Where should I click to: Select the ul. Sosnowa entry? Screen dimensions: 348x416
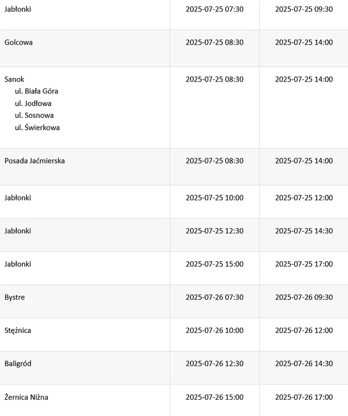tap(34, 115)
